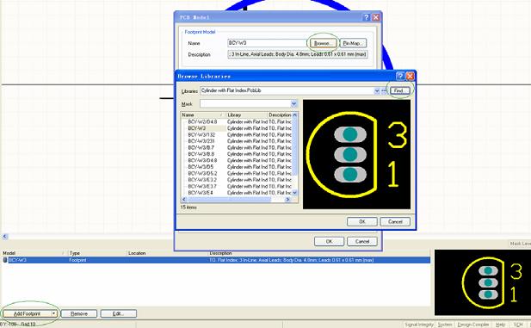Click the footprint icon beside BCY-W3 model
The image size is (531, 328).
[5, 260]
